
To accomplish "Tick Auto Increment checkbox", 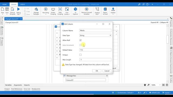I will pyautogui.click(x=81, y=45).
